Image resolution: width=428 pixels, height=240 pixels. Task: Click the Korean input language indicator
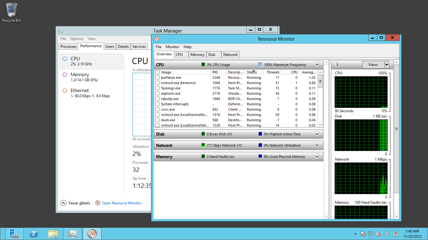[395, 234]
